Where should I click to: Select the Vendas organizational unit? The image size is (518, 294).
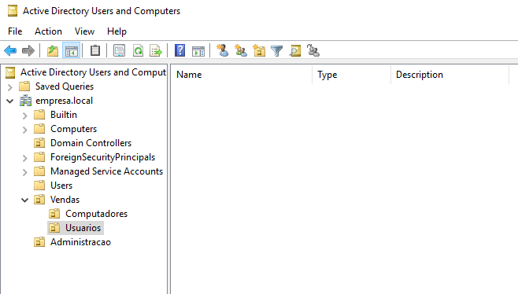[x=65, y=200]
